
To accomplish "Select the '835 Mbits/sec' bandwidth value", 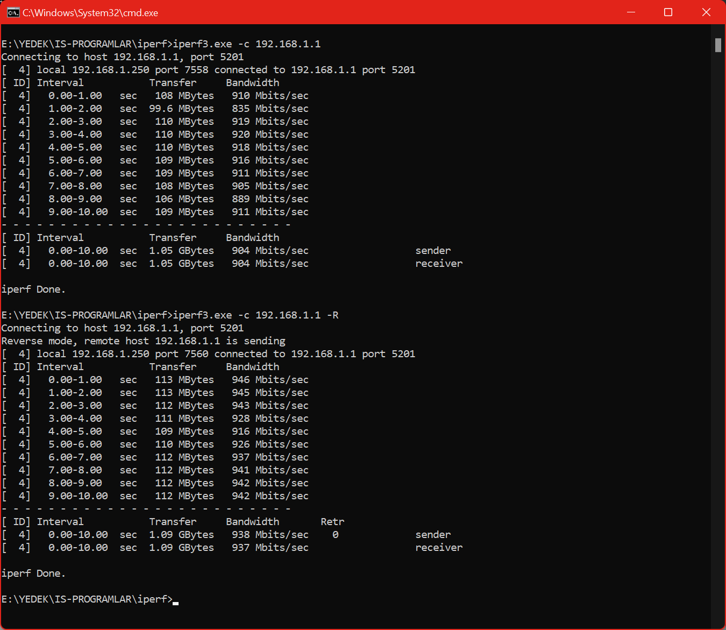I will 271,109.
